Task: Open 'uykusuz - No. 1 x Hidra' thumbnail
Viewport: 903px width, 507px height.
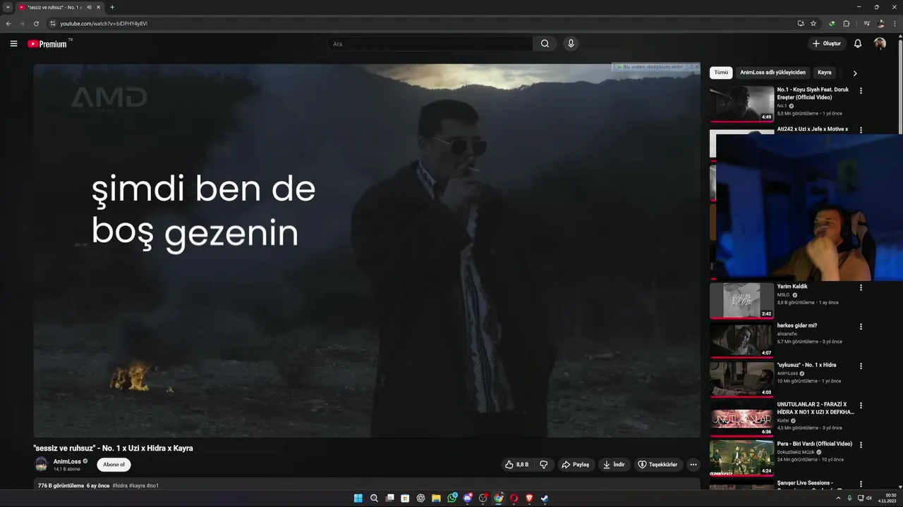Action: tap(741, 380)
